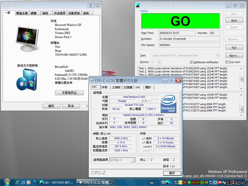Click the K-shaped icon in the system tray
248x186 pixels.
[x=163, y=183]
